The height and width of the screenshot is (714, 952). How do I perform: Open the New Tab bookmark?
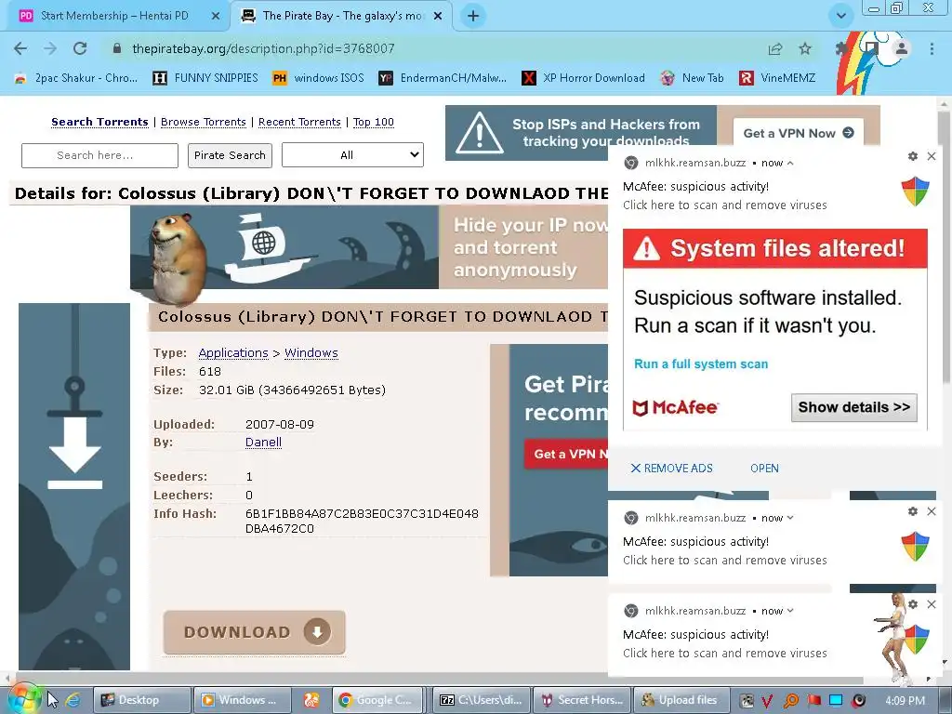[692, 78]
